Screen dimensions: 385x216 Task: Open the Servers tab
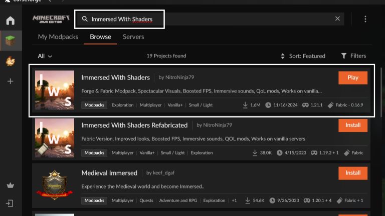pos(133,36)
